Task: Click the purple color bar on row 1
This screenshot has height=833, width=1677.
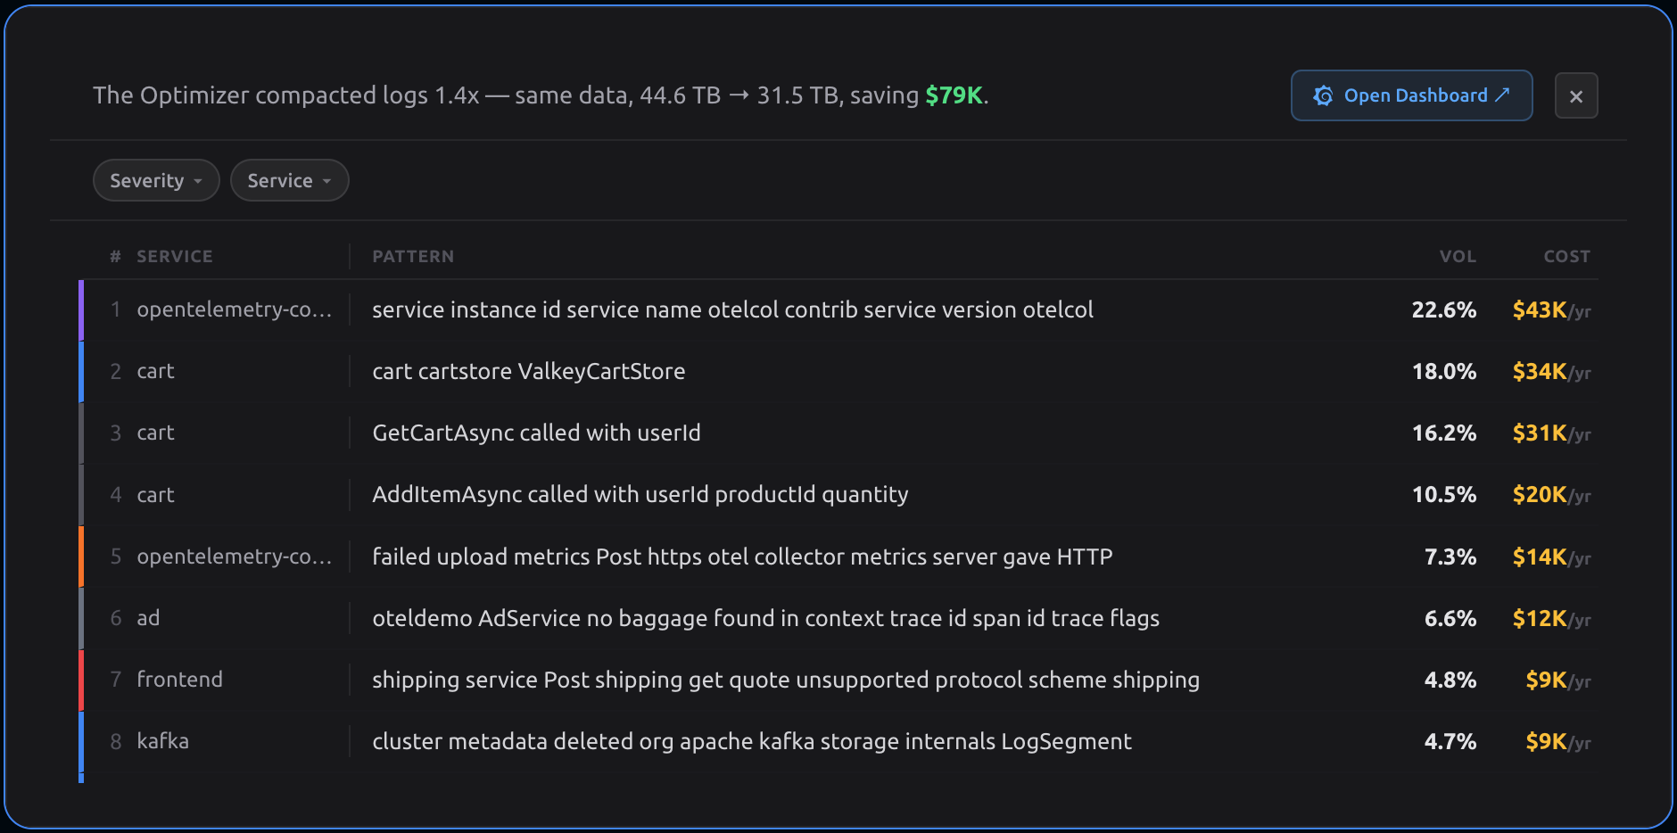Action: [x=81, y=310]
